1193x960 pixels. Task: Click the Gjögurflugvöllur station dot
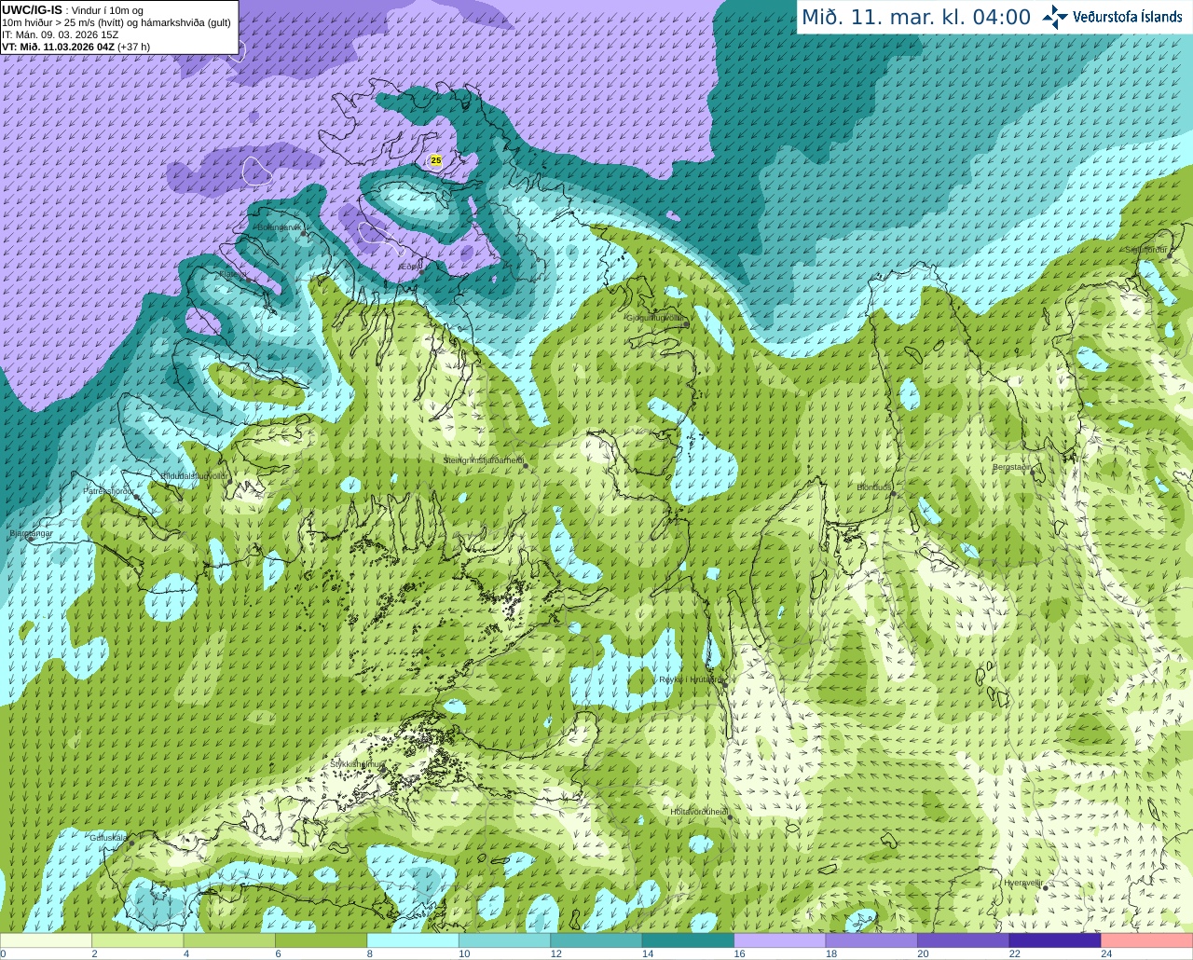tap(686, 324)
